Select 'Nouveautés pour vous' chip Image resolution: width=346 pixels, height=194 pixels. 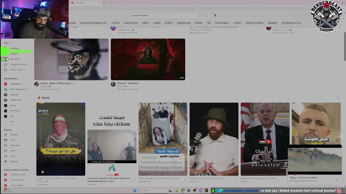coord(291,23)
